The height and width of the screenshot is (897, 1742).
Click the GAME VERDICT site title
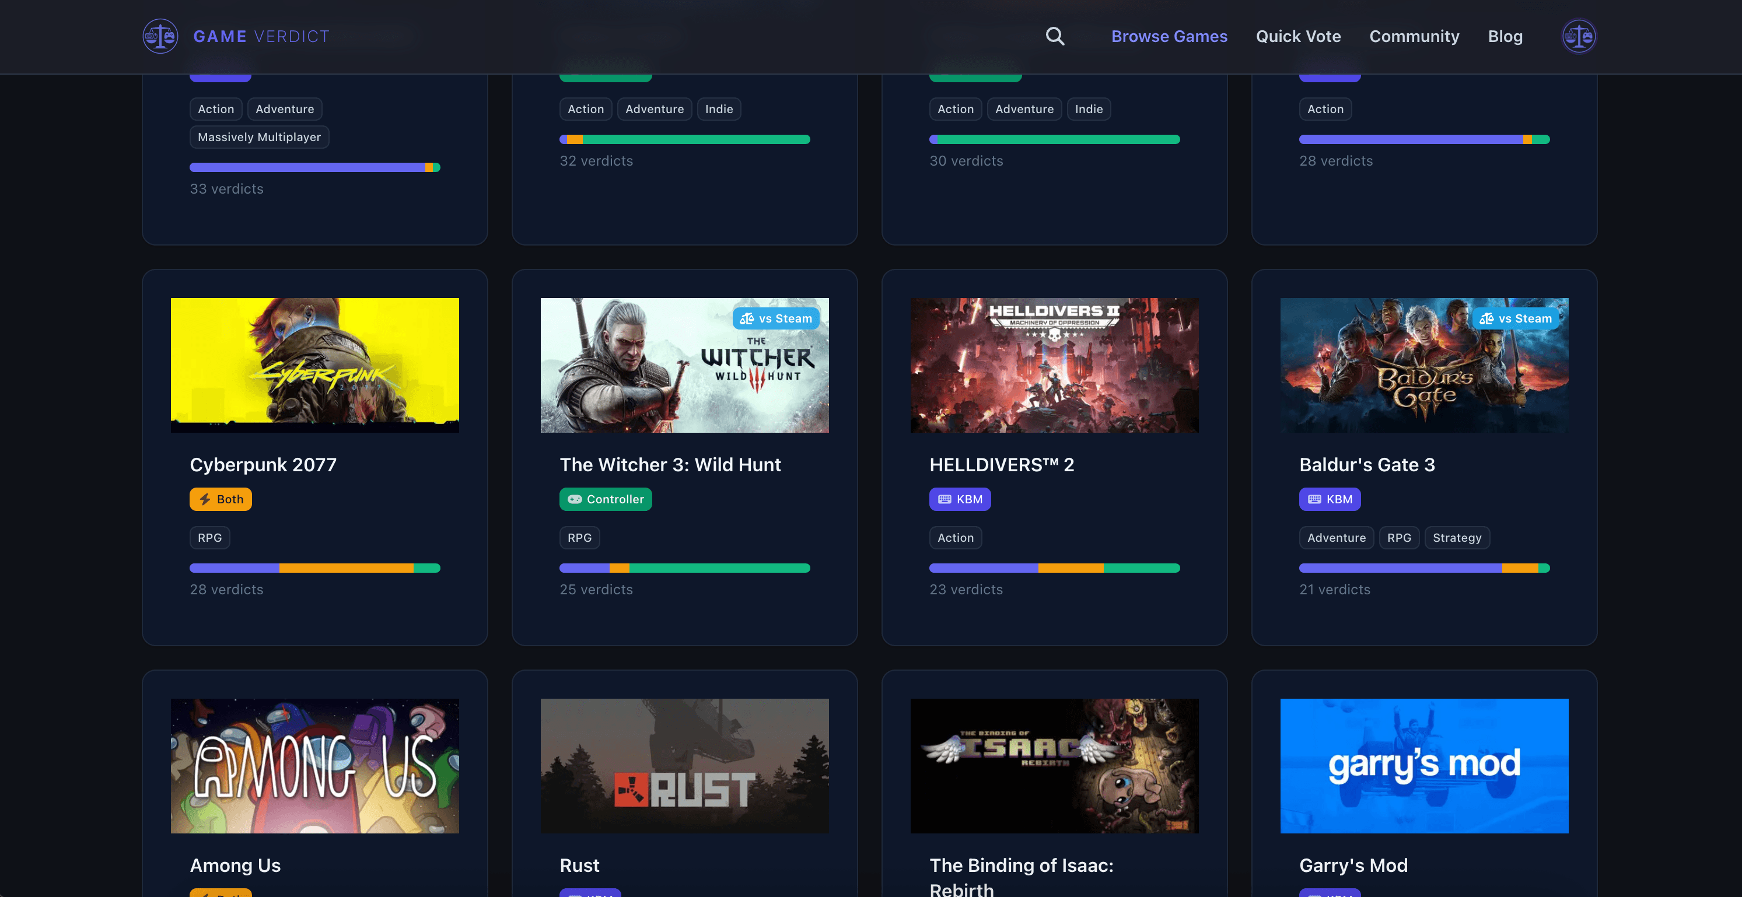[x=262, y=37]
